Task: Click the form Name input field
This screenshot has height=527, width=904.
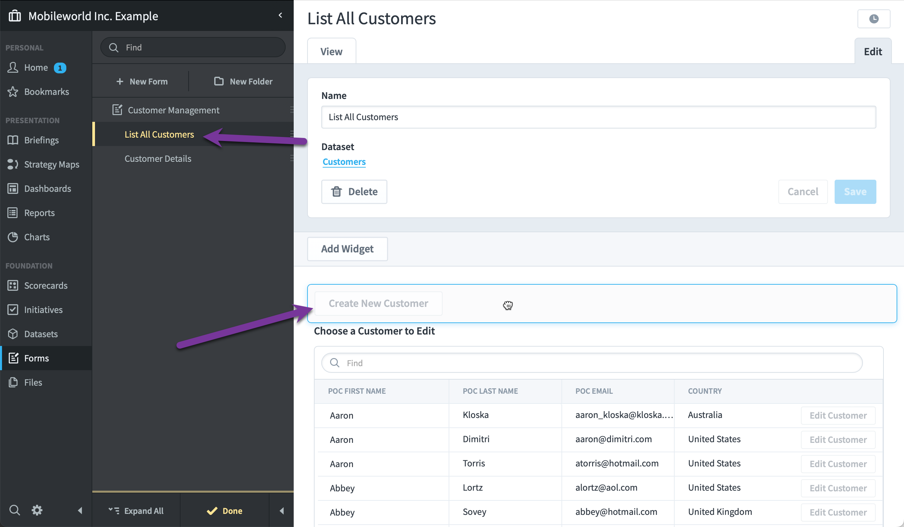Action: [599, 117]
